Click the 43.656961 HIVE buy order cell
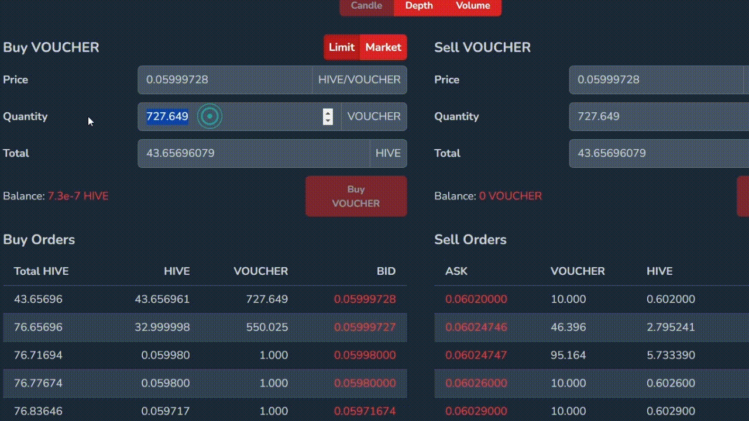The width and height of the screenshot is (749, 421). 162,299
